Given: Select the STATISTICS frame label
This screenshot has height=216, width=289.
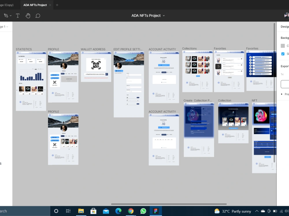Looking at the screenshot, I should pos(24,49).
